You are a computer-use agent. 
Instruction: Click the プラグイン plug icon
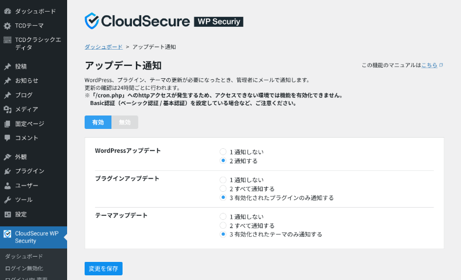coord(8,171)
